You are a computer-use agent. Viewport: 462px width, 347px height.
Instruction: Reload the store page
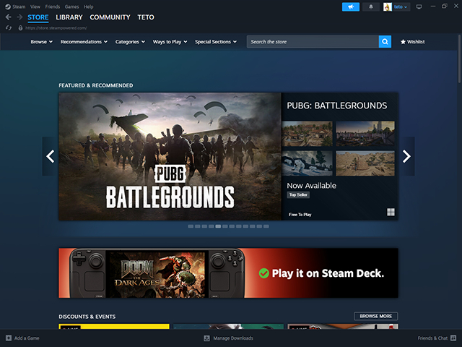pos(9,28)
